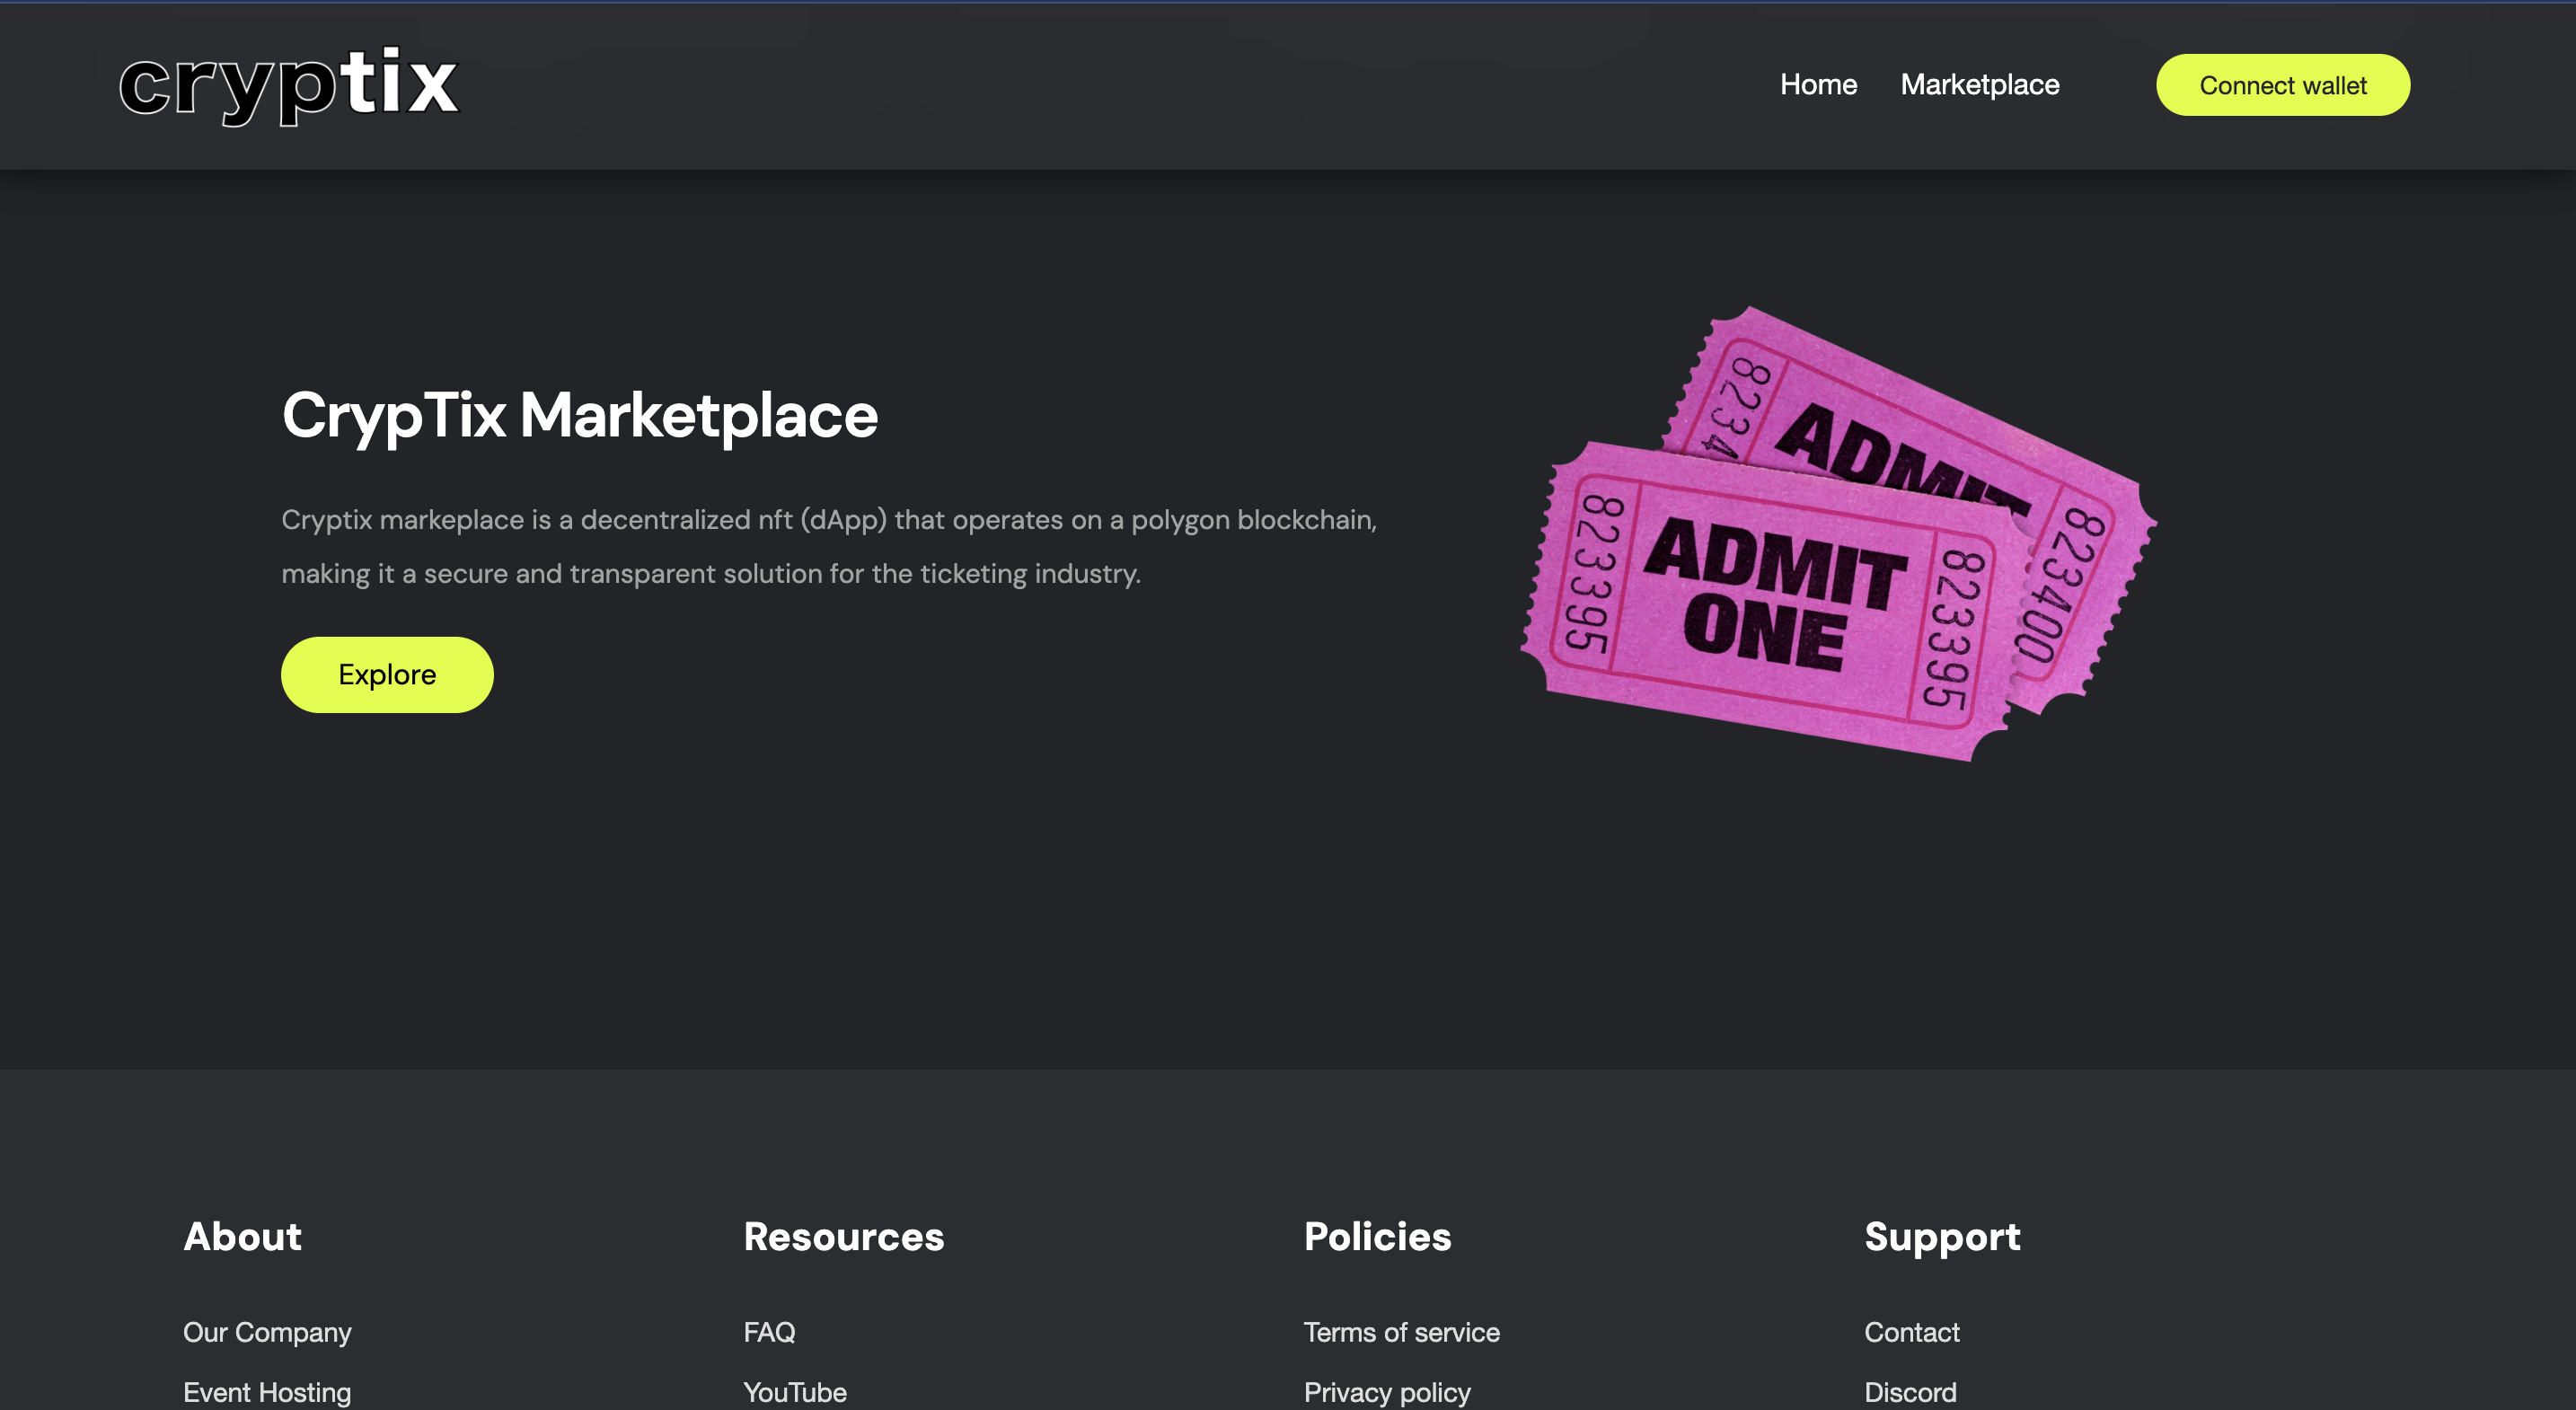
Task: View the Privacy policy link
Action: (1386, 1391)
